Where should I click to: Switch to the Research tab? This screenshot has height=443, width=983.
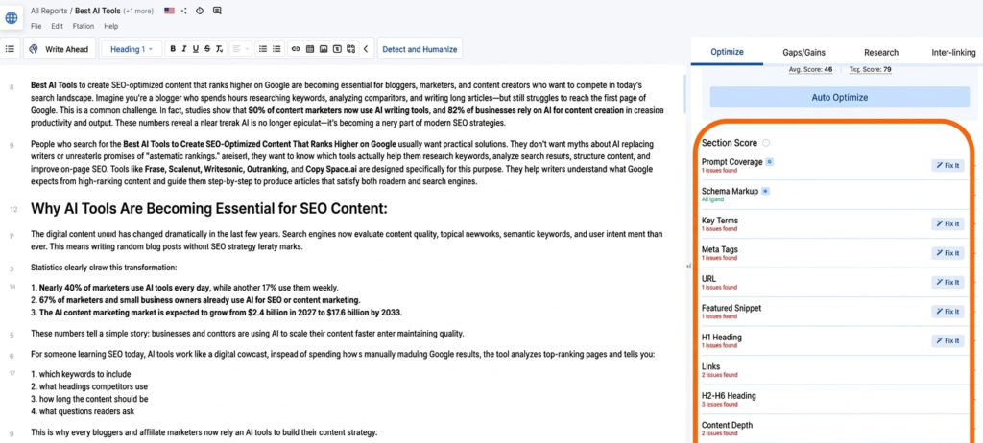pos(881,52)
